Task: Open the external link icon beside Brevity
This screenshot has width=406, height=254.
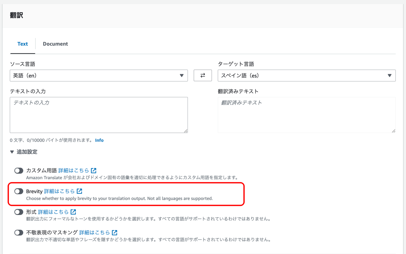Action: click(x=79, y=191)
